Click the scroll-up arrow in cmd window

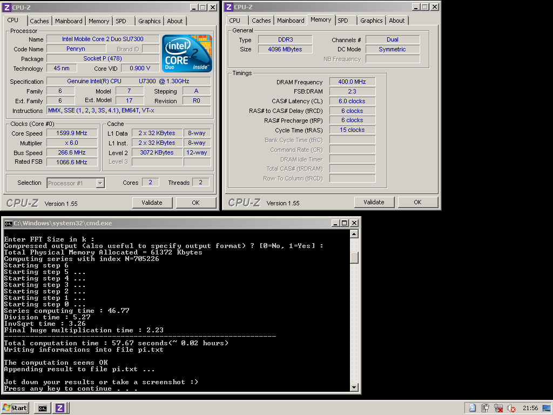point(354,234)
